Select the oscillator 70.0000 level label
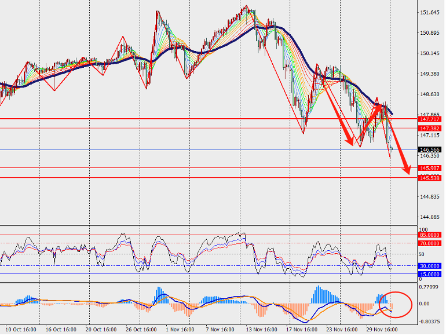Viewport: 446px width, 336px height. click(430, 243)
